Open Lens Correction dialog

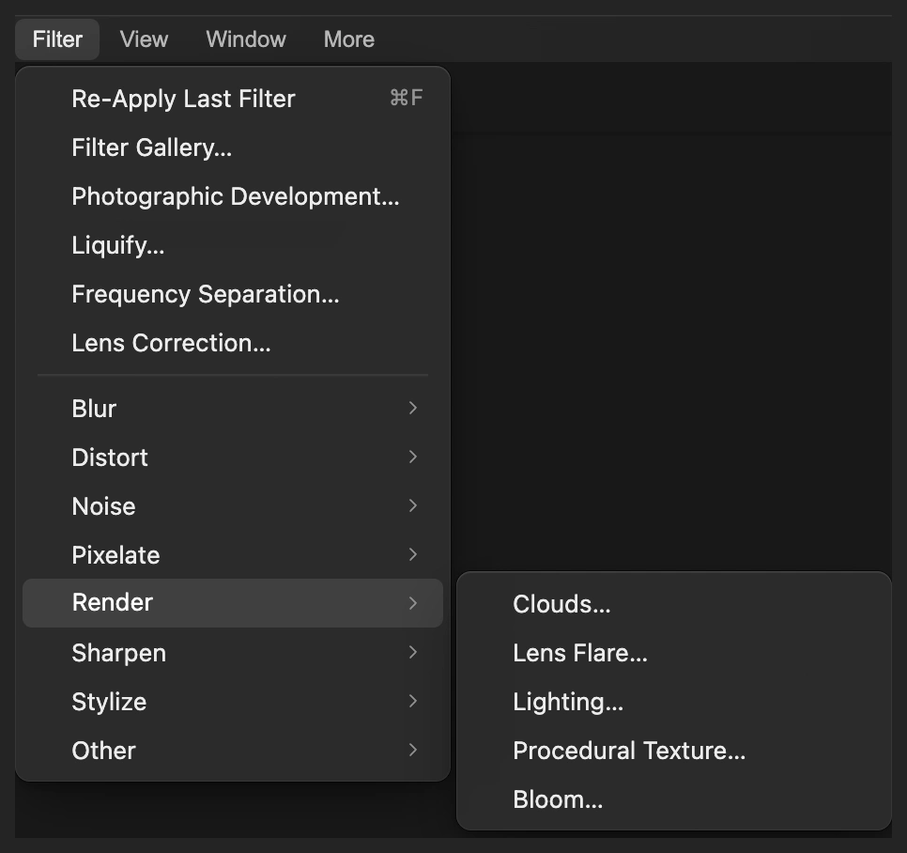pos(233,343)
